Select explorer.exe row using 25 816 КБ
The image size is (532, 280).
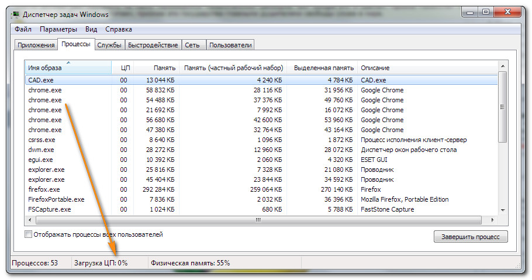[x=261, y=170]
